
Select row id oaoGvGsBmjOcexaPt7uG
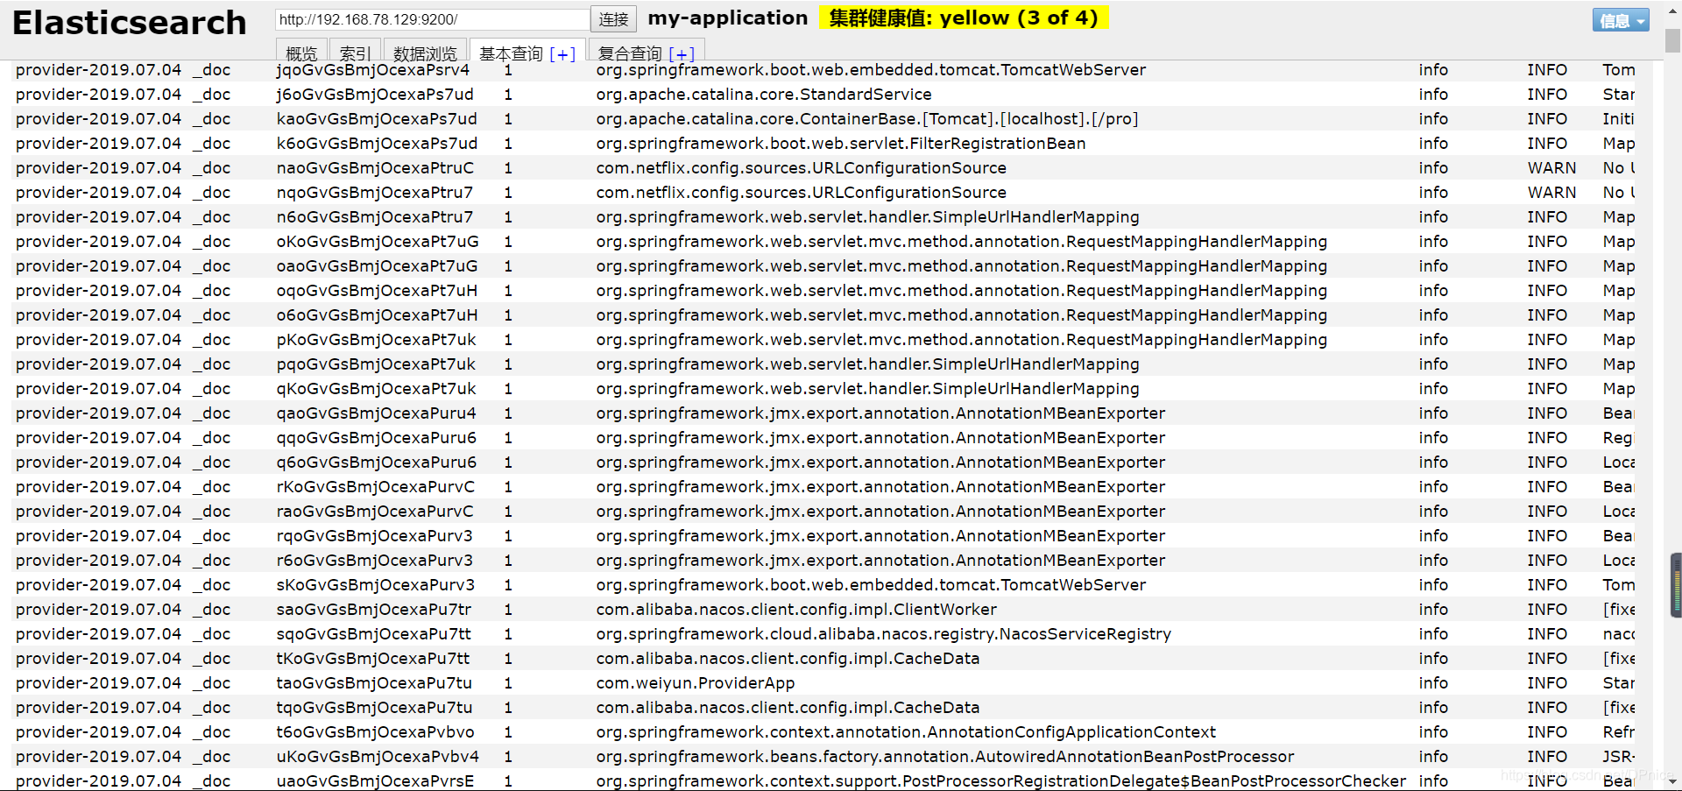tap(377, 266)
